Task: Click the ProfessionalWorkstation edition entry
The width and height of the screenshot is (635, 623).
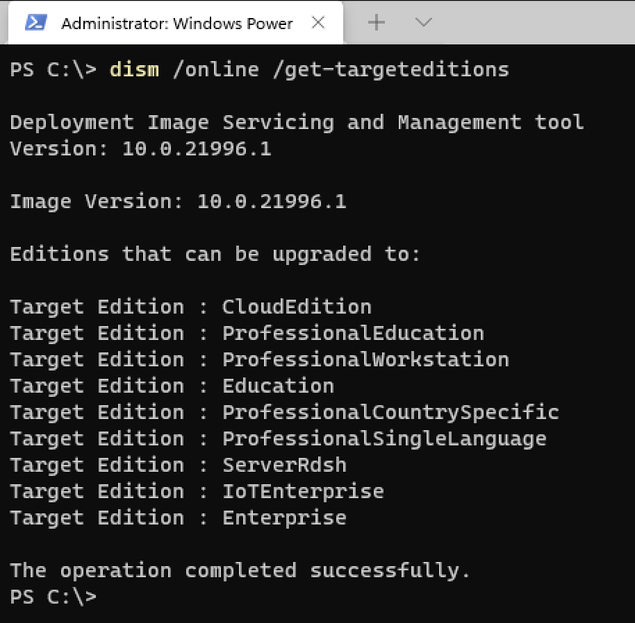Action: (365, 360)
